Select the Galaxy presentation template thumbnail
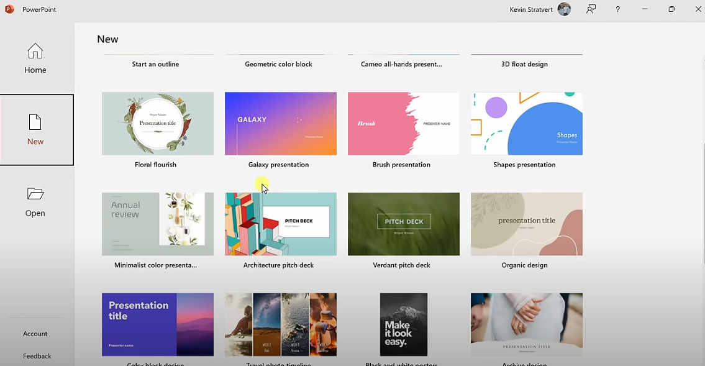Viewport: 705px width, 366px height. tap(281, 124)
